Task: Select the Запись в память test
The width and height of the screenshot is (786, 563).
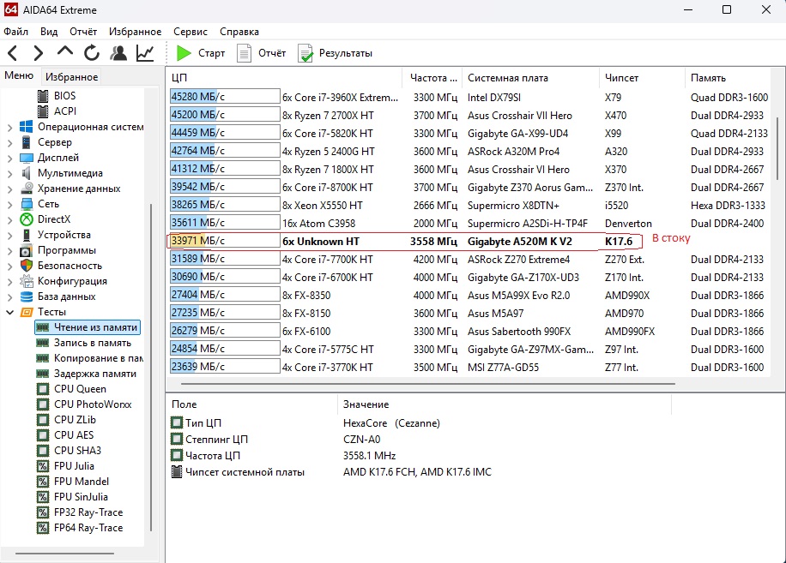Action: tap(92, 343)
